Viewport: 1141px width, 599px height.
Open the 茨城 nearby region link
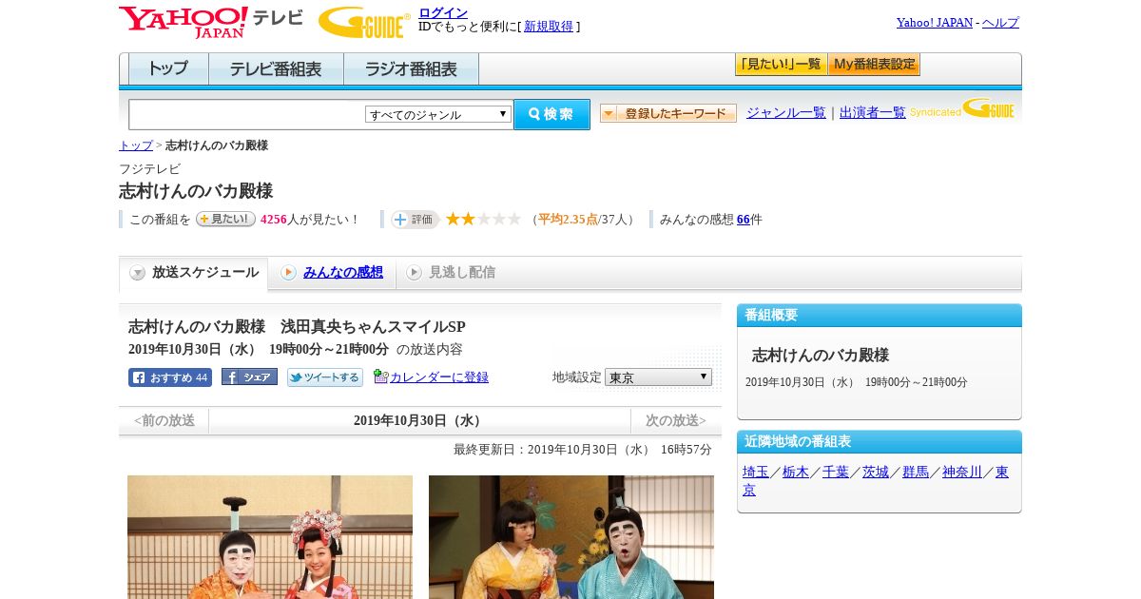click(876, 472)
